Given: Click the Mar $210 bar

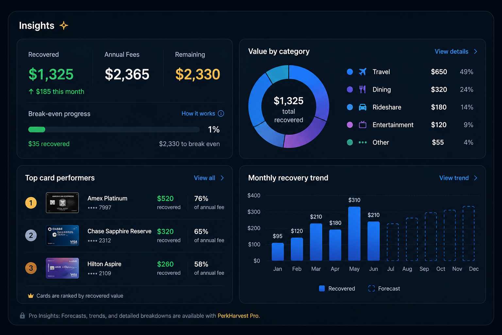Looking at the screenshot, I should point(316,242).
